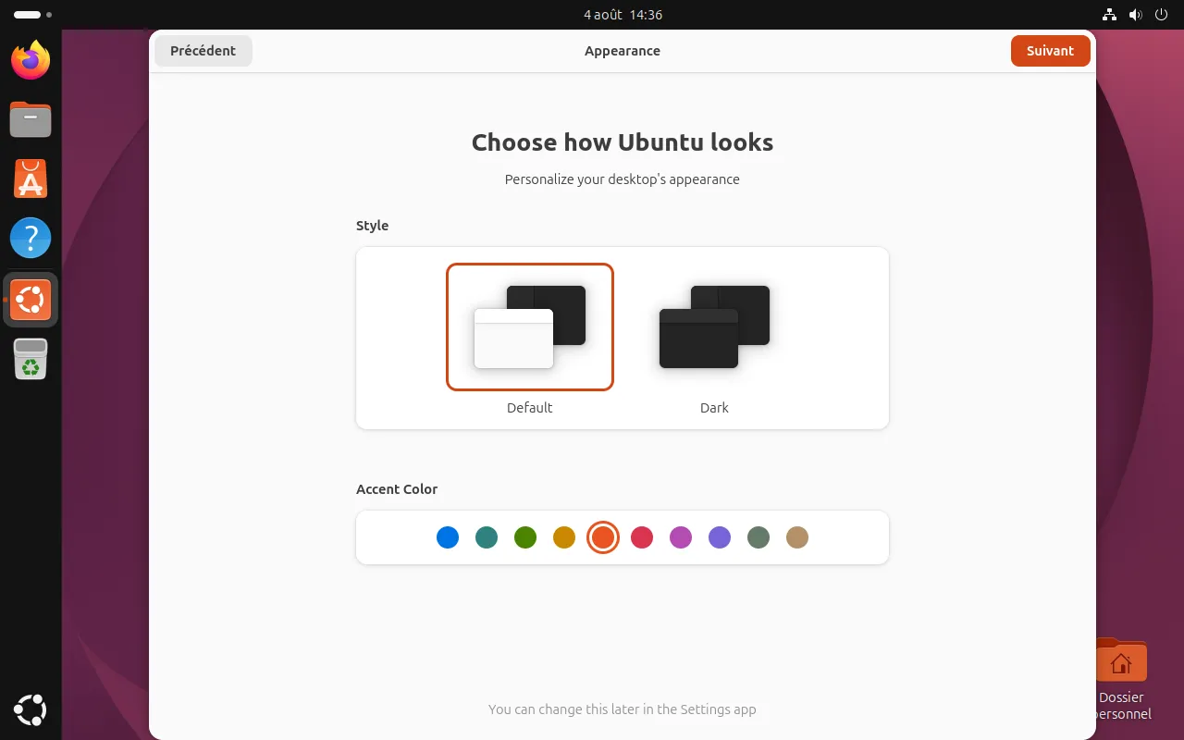Open the Ubuntu App Center icon
1184x740 pixels.
pyautogui.click(x=31, y=179)
